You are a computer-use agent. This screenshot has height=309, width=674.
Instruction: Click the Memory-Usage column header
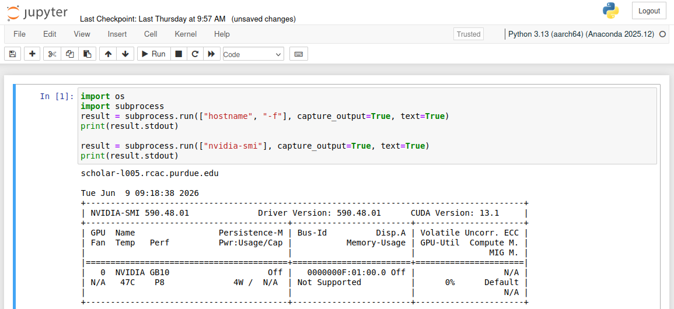pyautogui.click(x=376, y=243)
